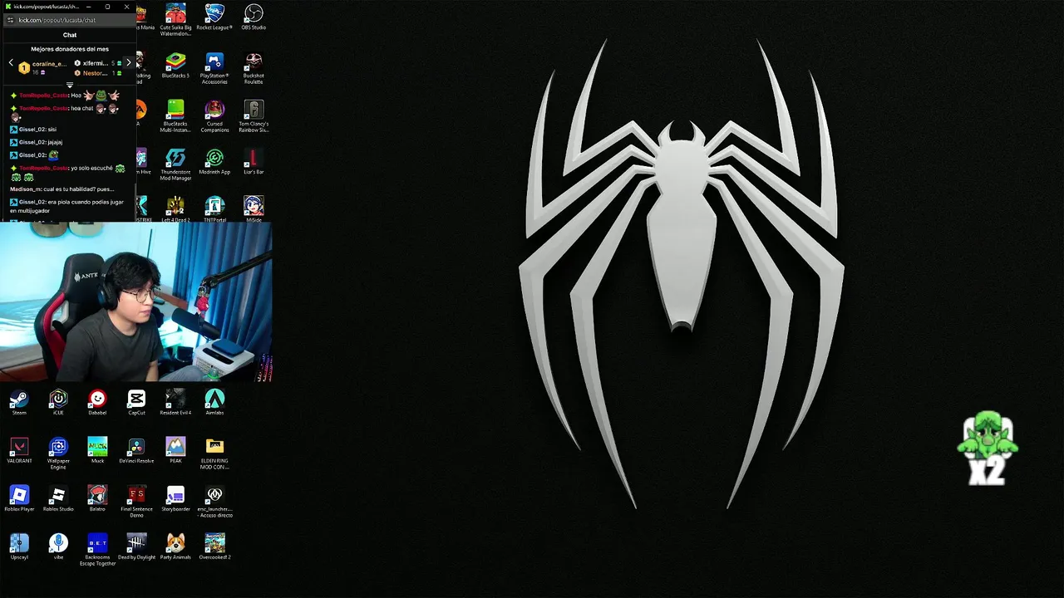Select donor Nestor... in the leaderboard
1064x598 pixels.
tap(95, 73)
